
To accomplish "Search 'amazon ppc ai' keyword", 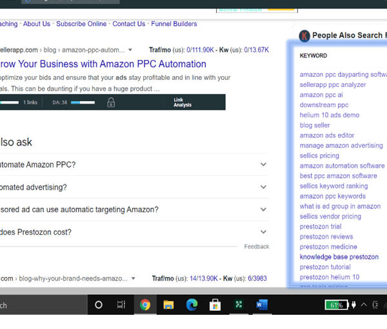I will [x=321, y=95].
